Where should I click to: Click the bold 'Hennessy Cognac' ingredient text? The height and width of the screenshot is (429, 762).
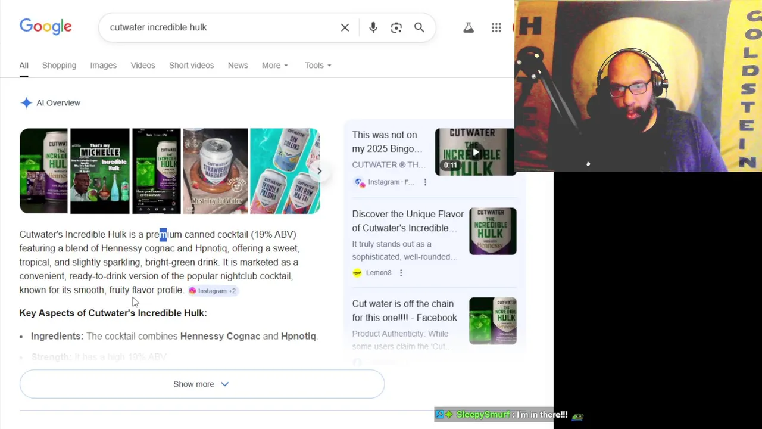220,336
